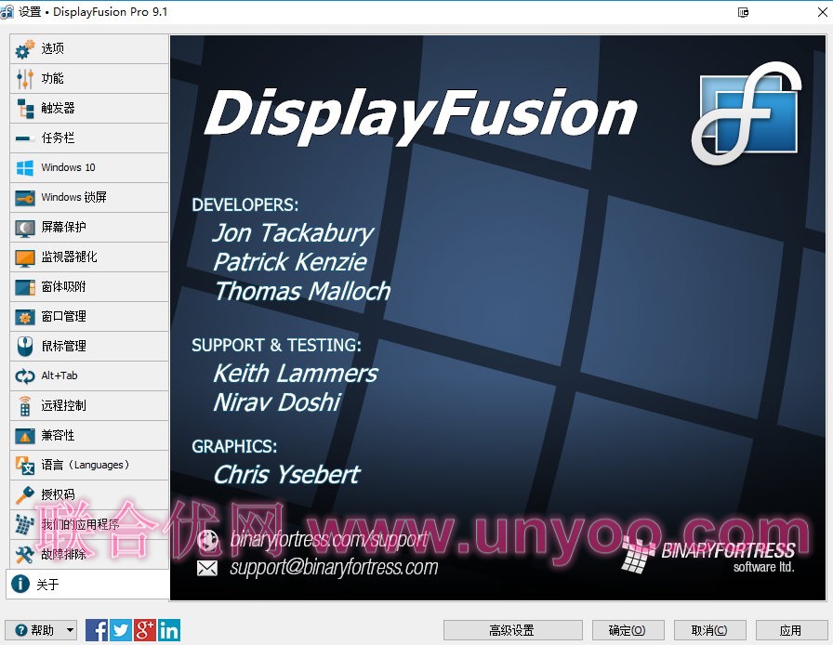The width and height of the screenshot is (833, 645).
Task: Click the name Jon Tackabury
Action: pos(293,234)
